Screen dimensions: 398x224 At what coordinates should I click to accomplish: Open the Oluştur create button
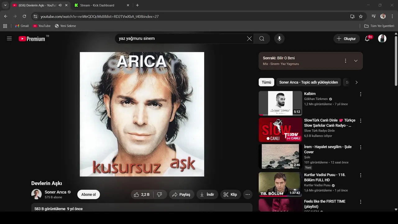tap(346, 39)
